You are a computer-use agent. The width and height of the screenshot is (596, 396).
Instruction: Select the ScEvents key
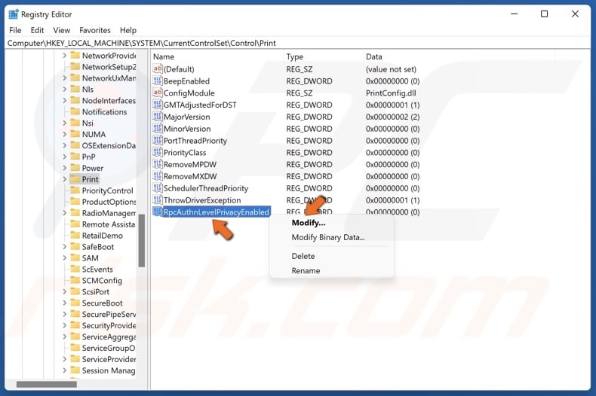[x=97, y=269]
